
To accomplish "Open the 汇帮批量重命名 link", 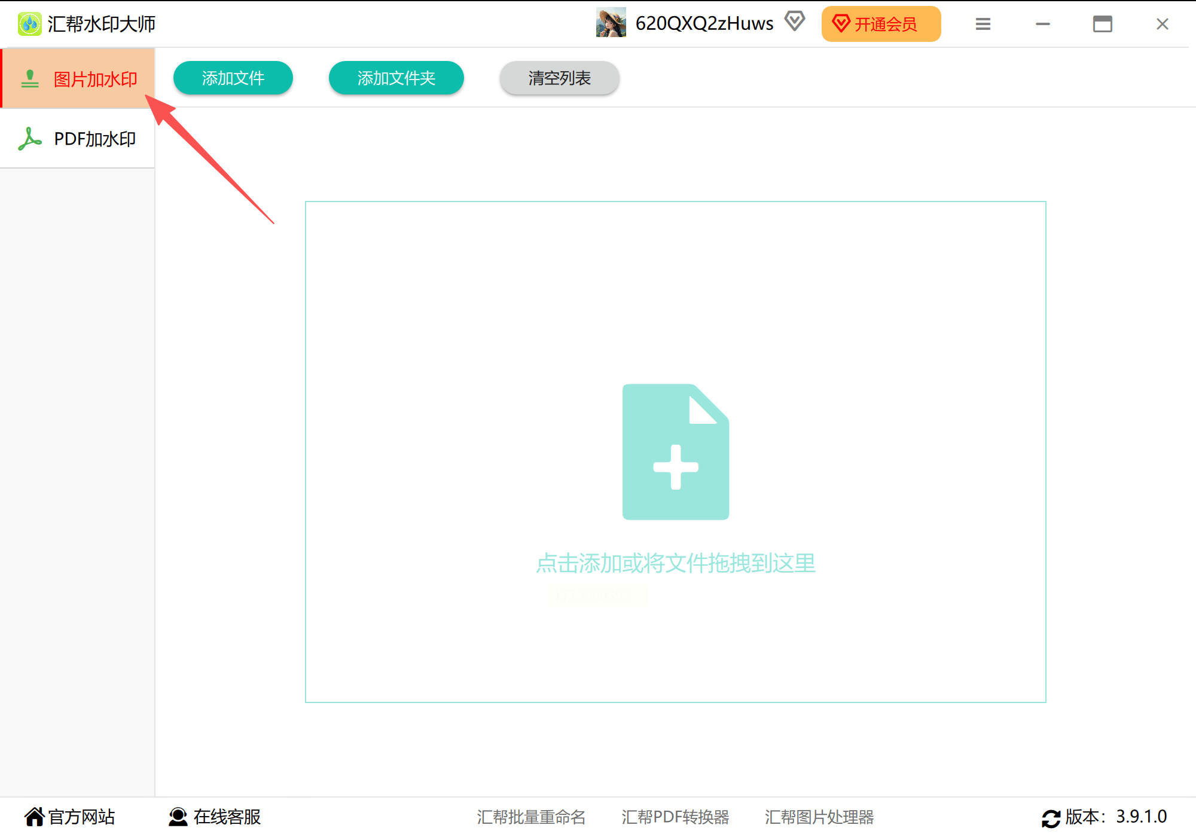I will point(531,817).
